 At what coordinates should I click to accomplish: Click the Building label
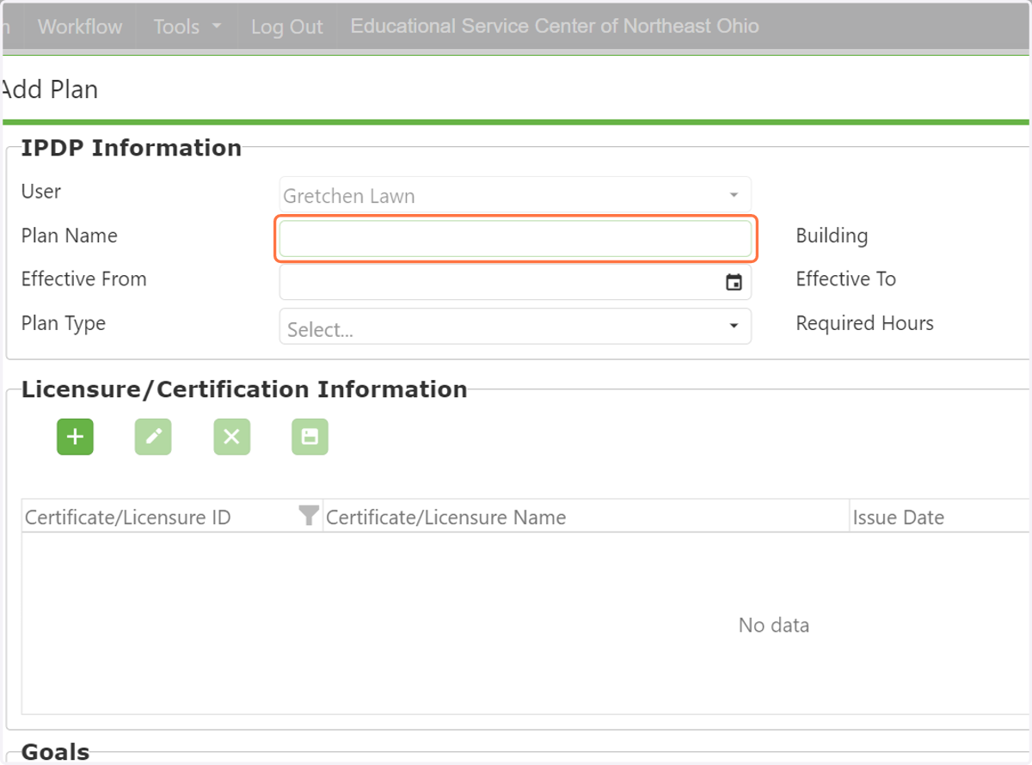832,236
